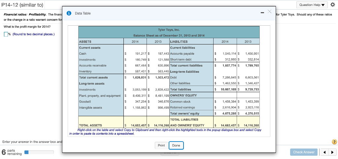Click the TOTAL ASSETS label
Screen dimensions: 338x159
tap(90, 125)
